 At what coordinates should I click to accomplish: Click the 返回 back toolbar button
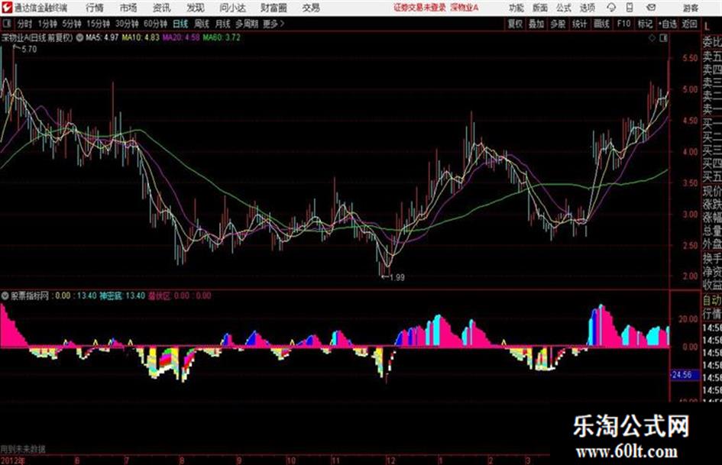689,24
